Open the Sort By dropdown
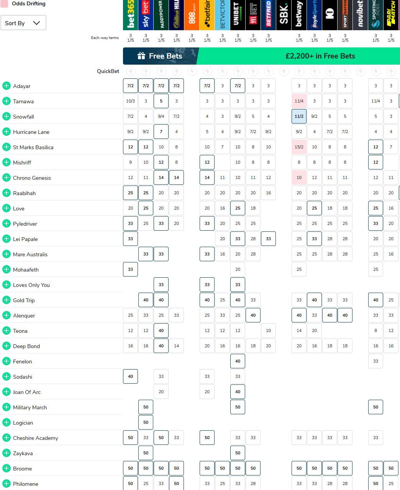 (x=23, y=23)
